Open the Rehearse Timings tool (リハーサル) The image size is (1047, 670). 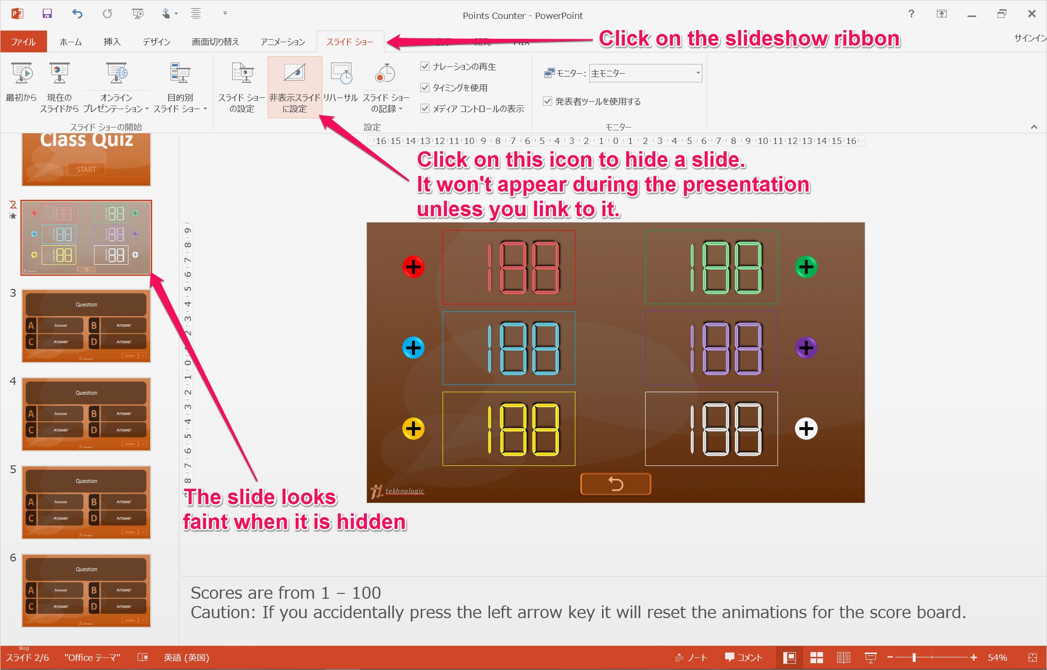(x=341, y=81)
